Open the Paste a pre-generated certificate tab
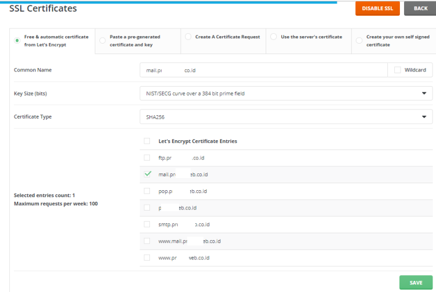 click(138, 41)
